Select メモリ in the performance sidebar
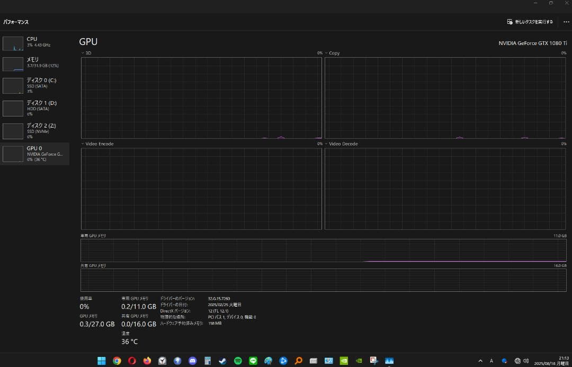The height and width of the screenshot is (367, 572). pos(35,63)
